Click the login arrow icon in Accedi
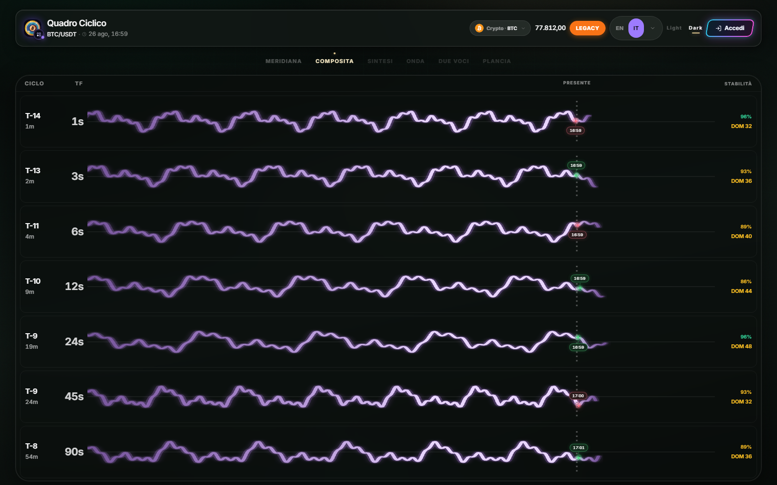The image size is (777, 485). pos(718,28)
